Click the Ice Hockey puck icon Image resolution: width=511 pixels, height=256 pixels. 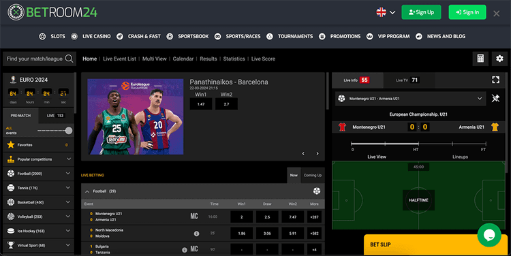coord(11,231)
